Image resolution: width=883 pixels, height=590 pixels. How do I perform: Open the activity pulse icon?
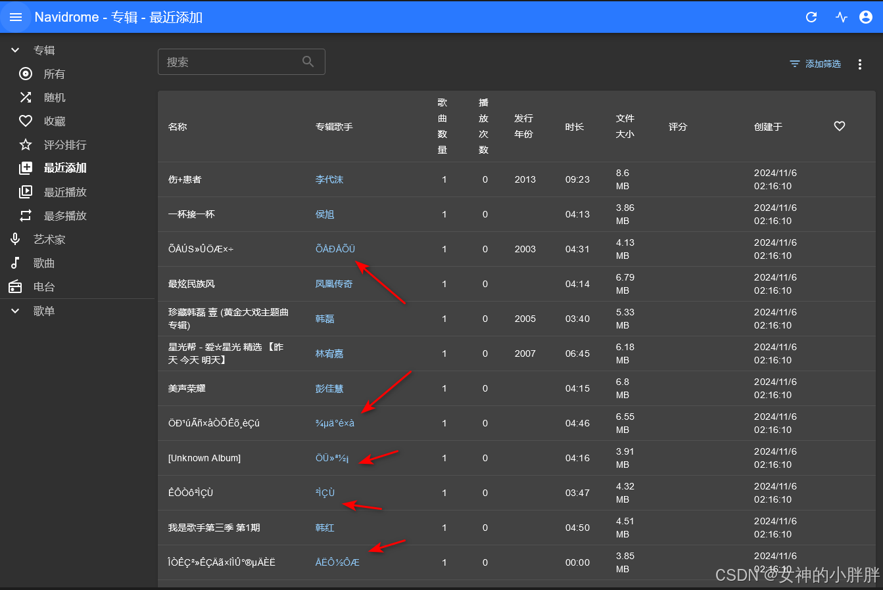pyautogui.click(x=842, y=17)
